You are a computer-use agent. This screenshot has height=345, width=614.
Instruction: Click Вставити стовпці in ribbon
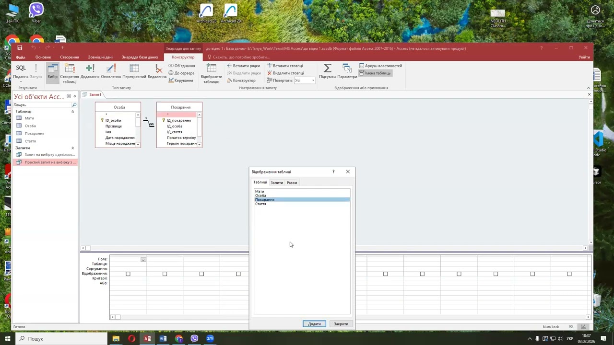[285, 66]
